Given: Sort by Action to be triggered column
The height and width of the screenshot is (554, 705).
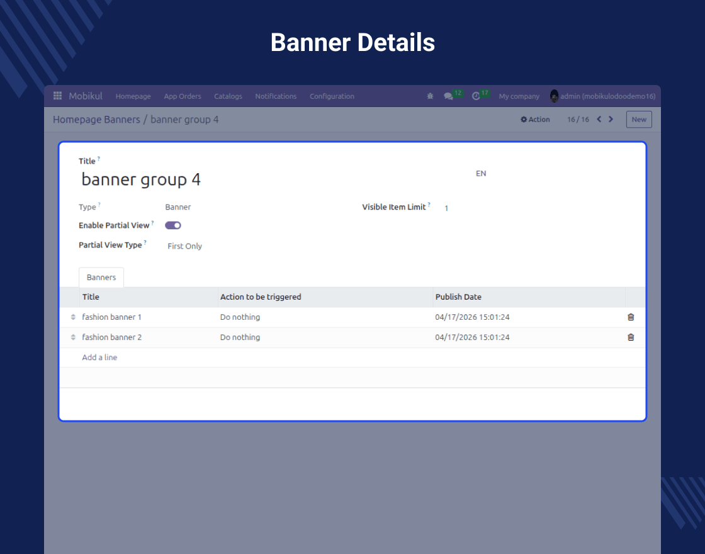Looking at the screenshot, I should tap(325, 297).
